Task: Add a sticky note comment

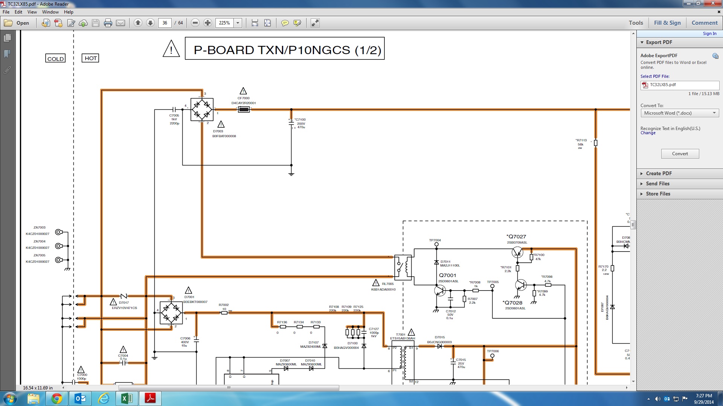Action: pos(285,23)
